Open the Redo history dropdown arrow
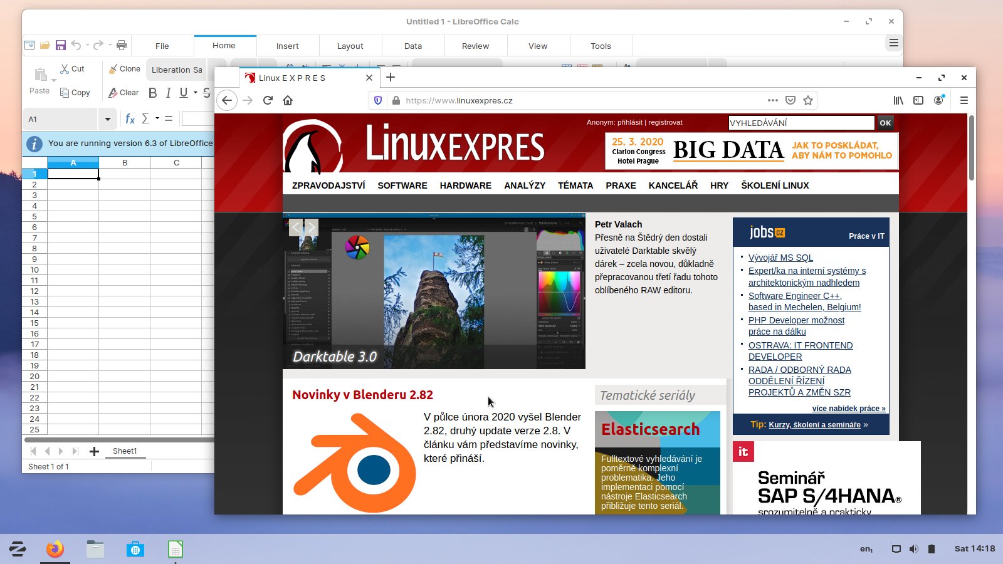The height and width of the screenshot is (564, 1003). (x=110, y=45)
